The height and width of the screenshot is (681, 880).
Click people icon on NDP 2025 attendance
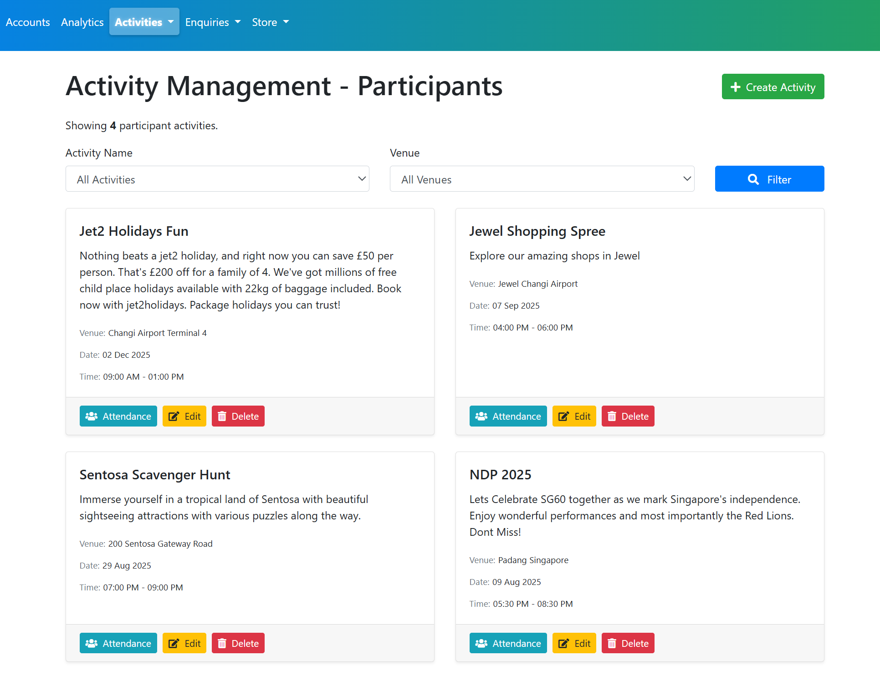481,643
